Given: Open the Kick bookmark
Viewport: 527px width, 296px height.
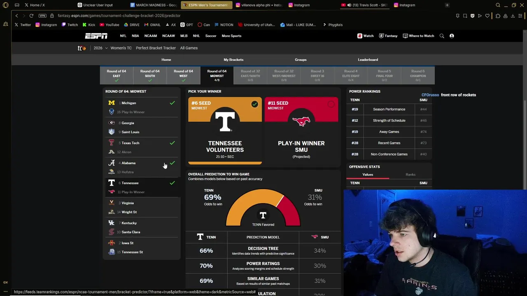Looking at the screenshot, I should coord(89,25).
